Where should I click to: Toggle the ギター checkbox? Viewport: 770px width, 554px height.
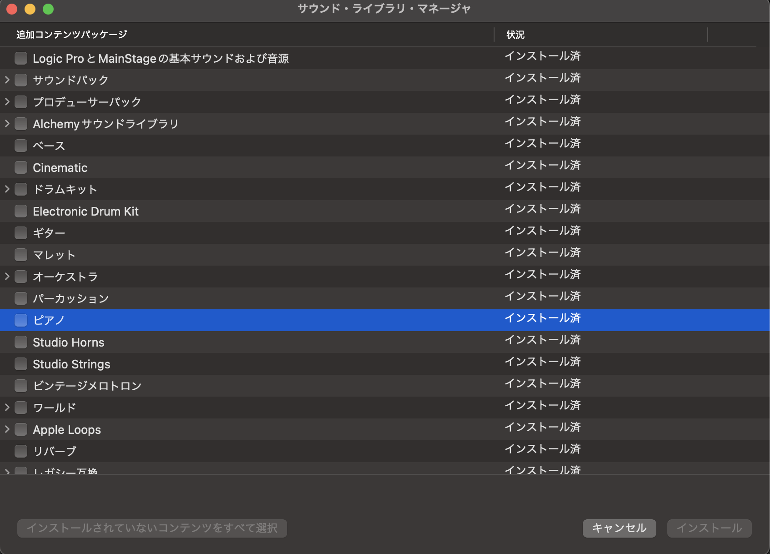(21, 233)
